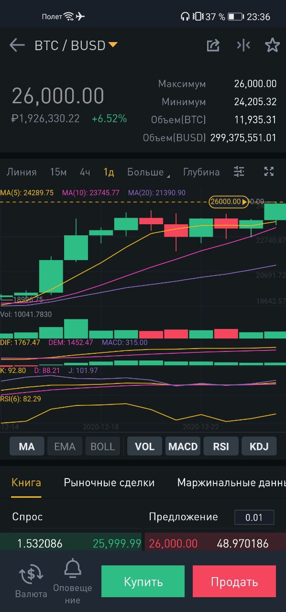Tap the compare/split icon in the header

[243, 45]
